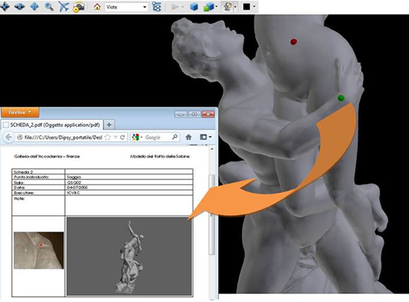Open the orange Firefox menu
Image resolution: width=409 pixels, height=302 pixels.
(x=20, y=113)
